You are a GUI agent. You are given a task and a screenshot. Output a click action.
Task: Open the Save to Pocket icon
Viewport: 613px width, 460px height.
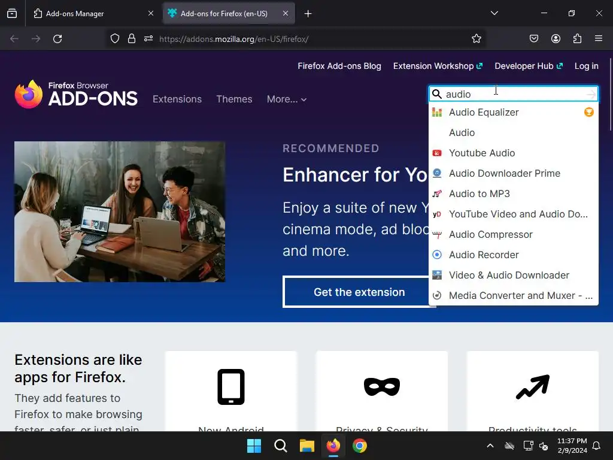point(533,38)
